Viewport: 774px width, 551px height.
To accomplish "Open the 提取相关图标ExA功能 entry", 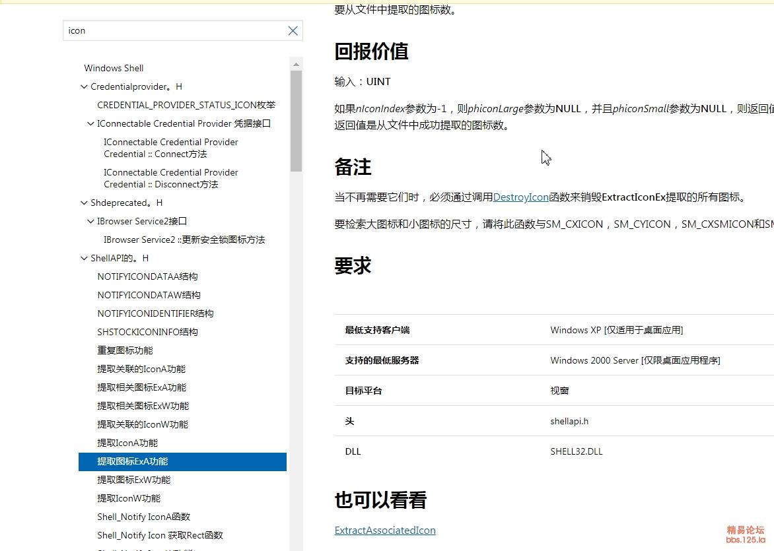I will (142, 387).
